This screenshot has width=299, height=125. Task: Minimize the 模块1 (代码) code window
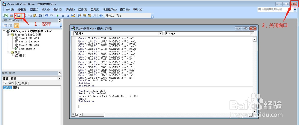(x=238, y=28)
